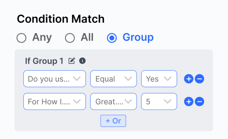Remove the first condition row

pos(199,79)
